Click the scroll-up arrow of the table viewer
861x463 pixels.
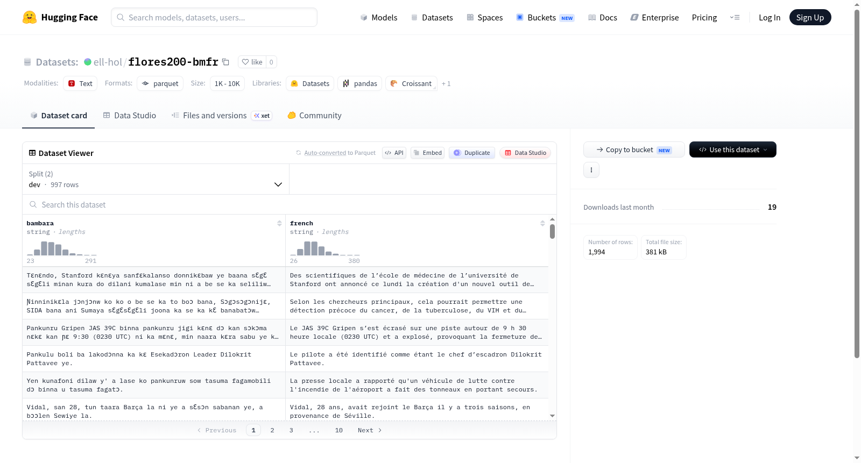552,219
